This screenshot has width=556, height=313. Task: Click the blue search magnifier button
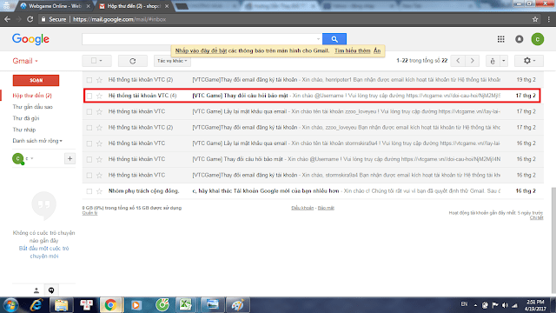point(334,39)
